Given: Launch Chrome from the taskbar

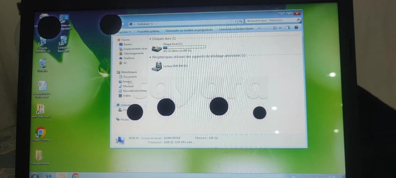Looking at the screenshot, I should click(75, 176).
